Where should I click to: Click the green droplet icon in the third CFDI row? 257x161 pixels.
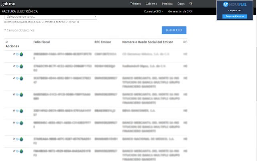click(21, 78)
